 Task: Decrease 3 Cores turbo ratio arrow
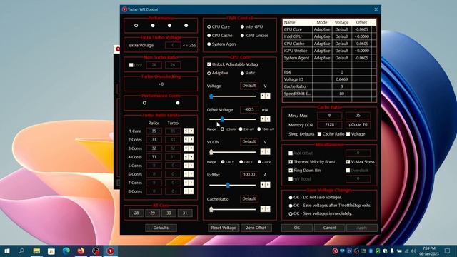[x=186, y=148]
